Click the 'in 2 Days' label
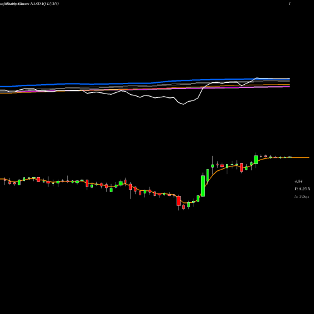314x314 pixels. point(301,197)
